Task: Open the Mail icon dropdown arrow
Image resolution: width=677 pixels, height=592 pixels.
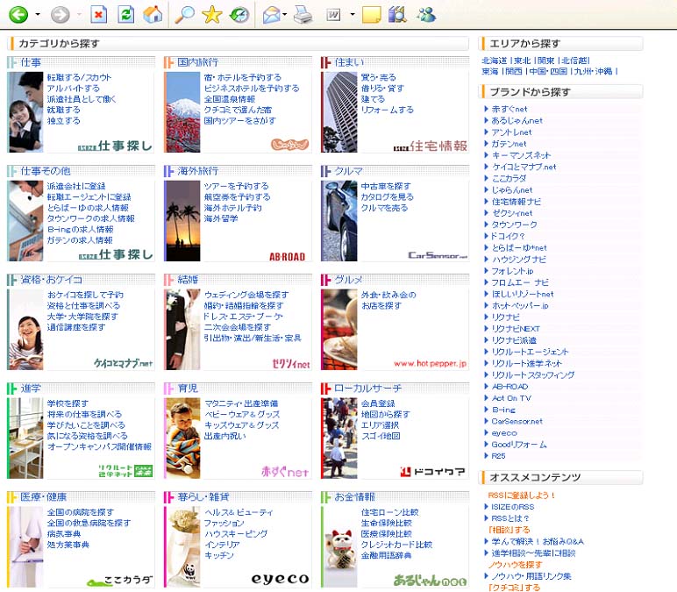Action: click(x=284, y=15)
